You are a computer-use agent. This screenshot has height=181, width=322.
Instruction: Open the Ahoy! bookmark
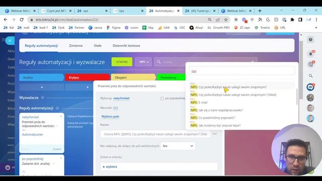[196, 28]
